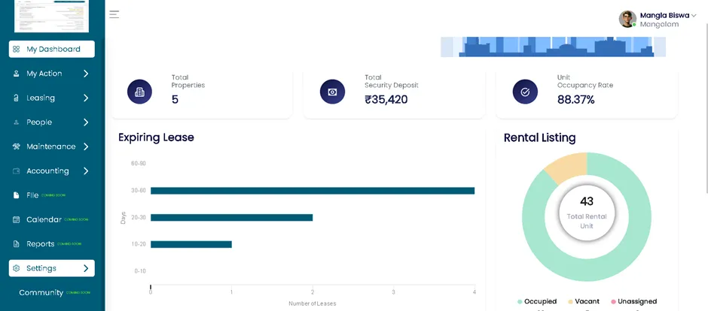
Task: Click the 30-60 days lease bar
Action: (313, 191)
